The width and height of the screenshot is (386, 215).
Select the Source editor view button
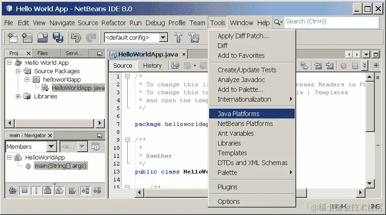(x=123, y=66)
